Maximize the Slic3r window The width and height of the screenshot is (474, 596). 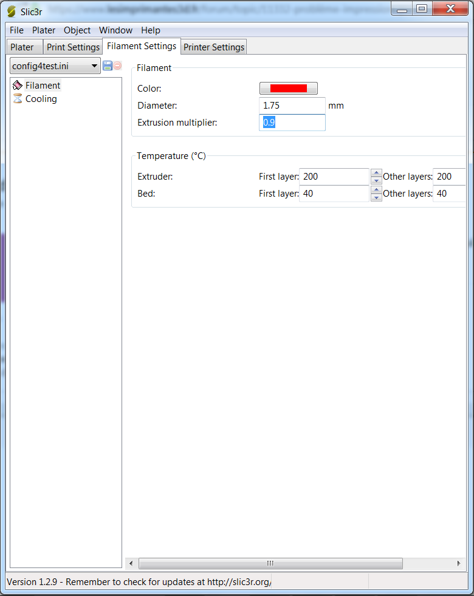(422, 8)
